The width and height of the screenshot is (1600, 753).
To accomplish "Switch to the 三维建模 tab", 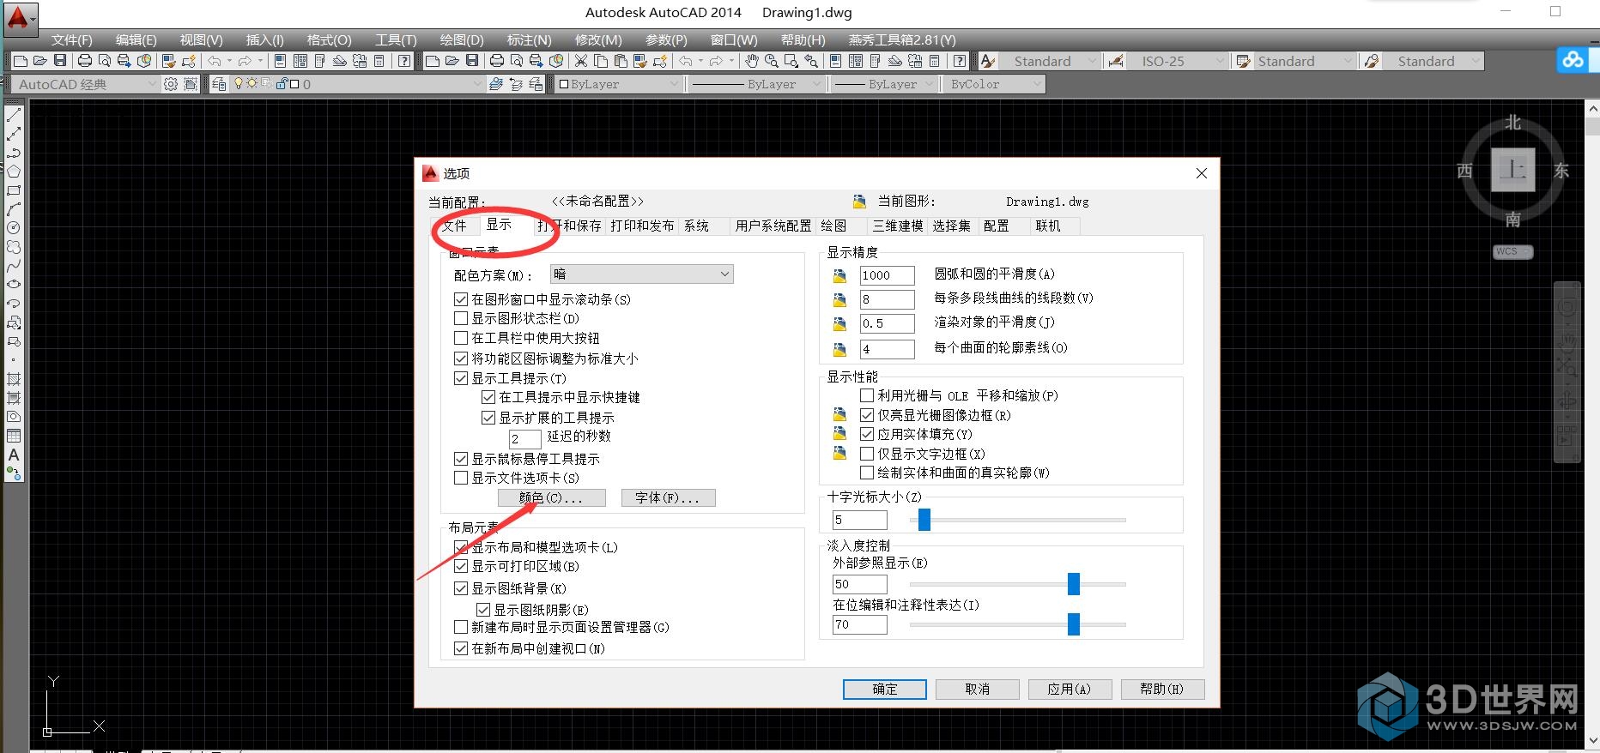I will point(897,226).
